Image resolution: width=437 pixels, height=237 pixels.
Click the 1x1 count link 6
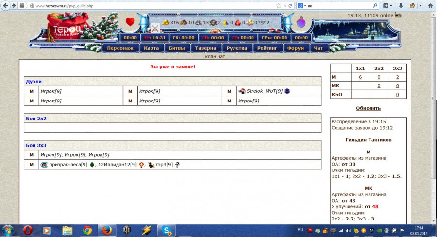360,77
